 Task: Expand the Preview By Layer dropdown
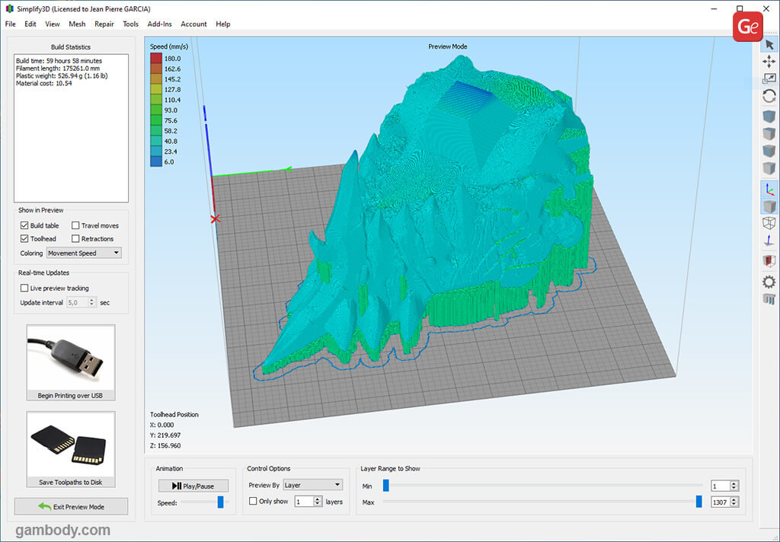pos(312,485)
